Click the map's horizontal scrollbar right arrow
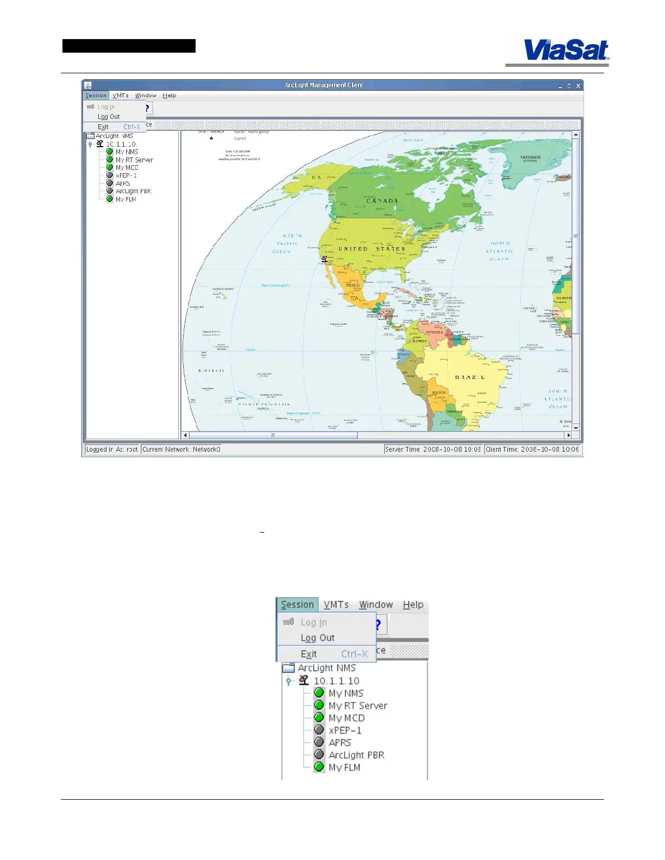The width and height of the screenshot is (665, 860). [x=569, y=435]
